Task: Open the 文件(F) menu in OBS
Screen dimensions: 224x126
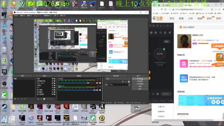Action: 16,16
